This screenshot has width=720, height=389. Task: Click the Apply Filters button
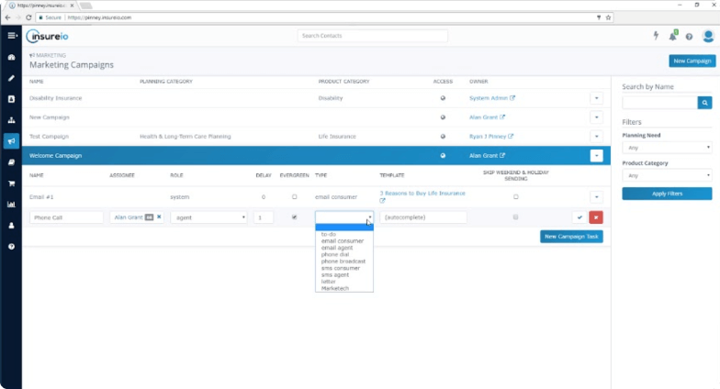coord(667,194)
